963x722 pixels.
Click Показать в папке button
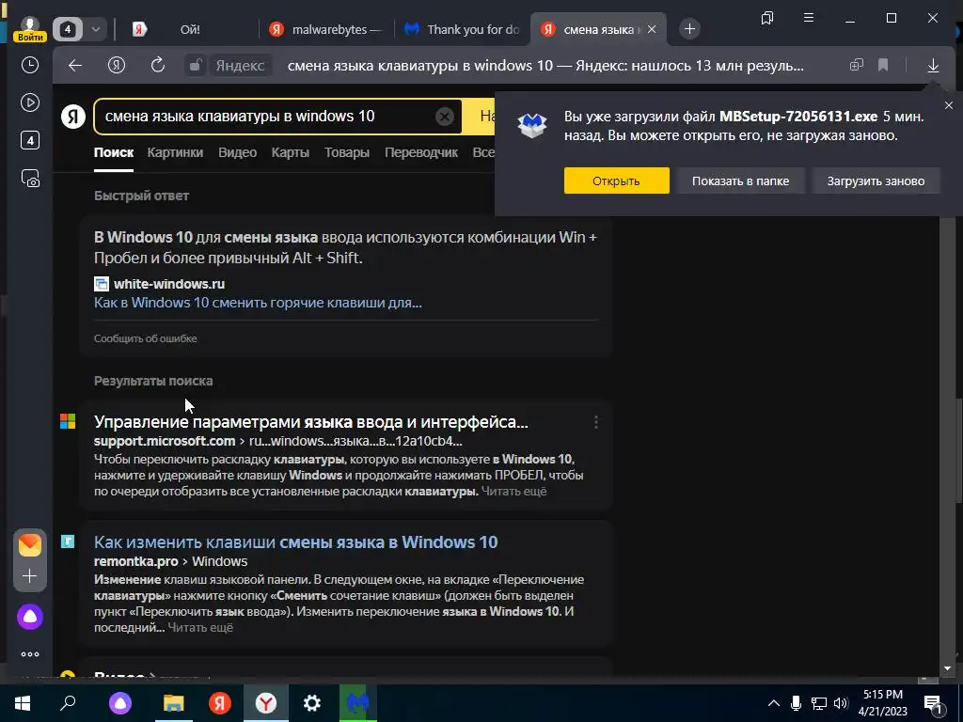point(741,181)
